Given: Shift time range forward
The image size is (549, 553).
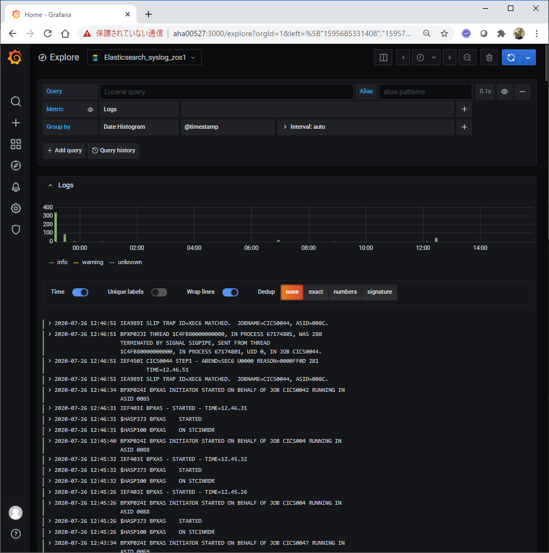Looking at the screenshot, I should (450, 58).
